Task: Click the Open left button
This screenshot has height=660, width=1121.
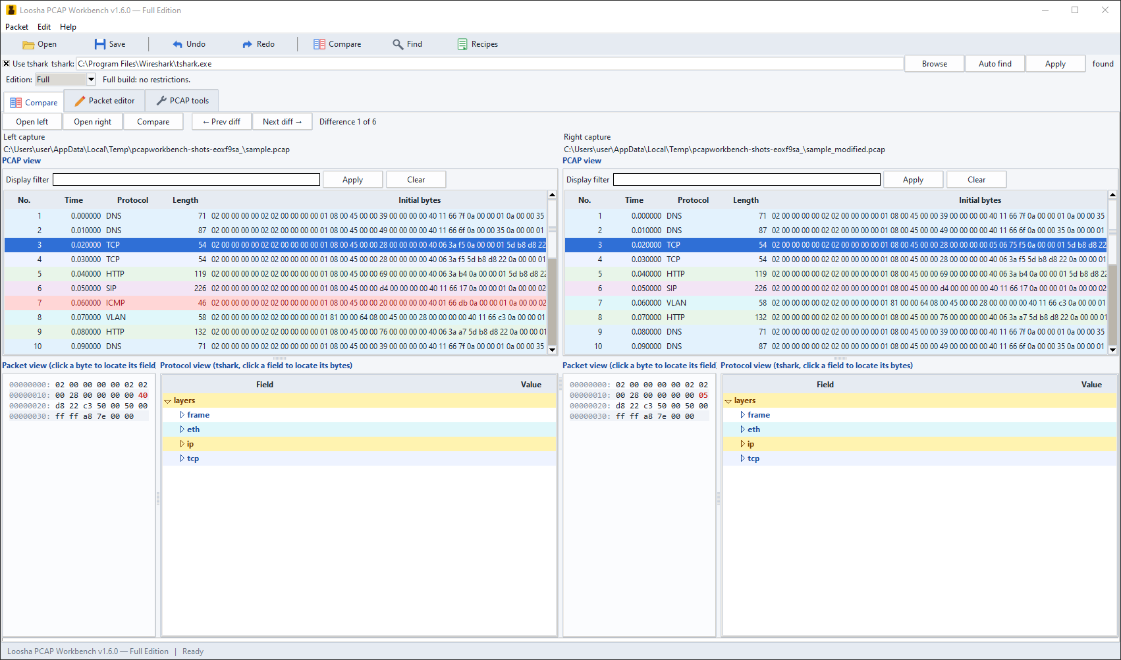Action: (x=32, y=122)
